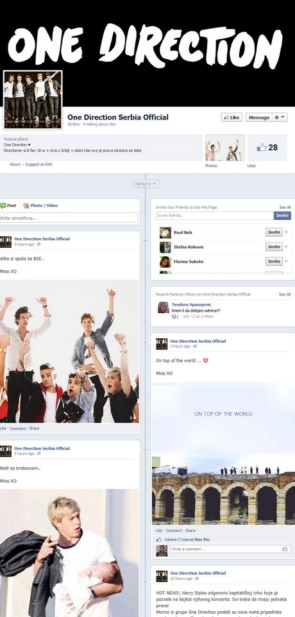Invite Real Nick to the page
Image resolution: width=295 pixels, height=617 pixels.
pos(274,232)
